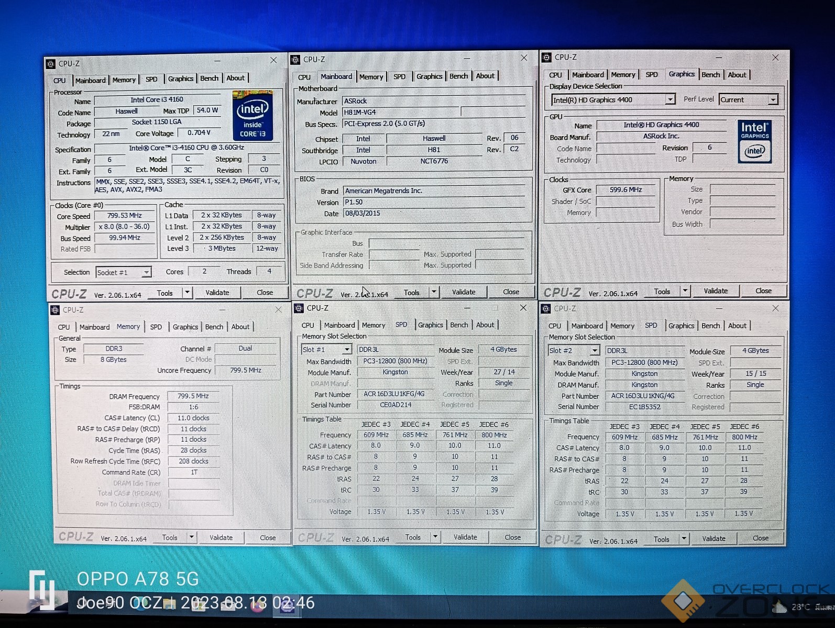This screenshot has height=628, width=835.
Task: Click the BIOS date value "08/03/2015"
Action: (434, 214)
